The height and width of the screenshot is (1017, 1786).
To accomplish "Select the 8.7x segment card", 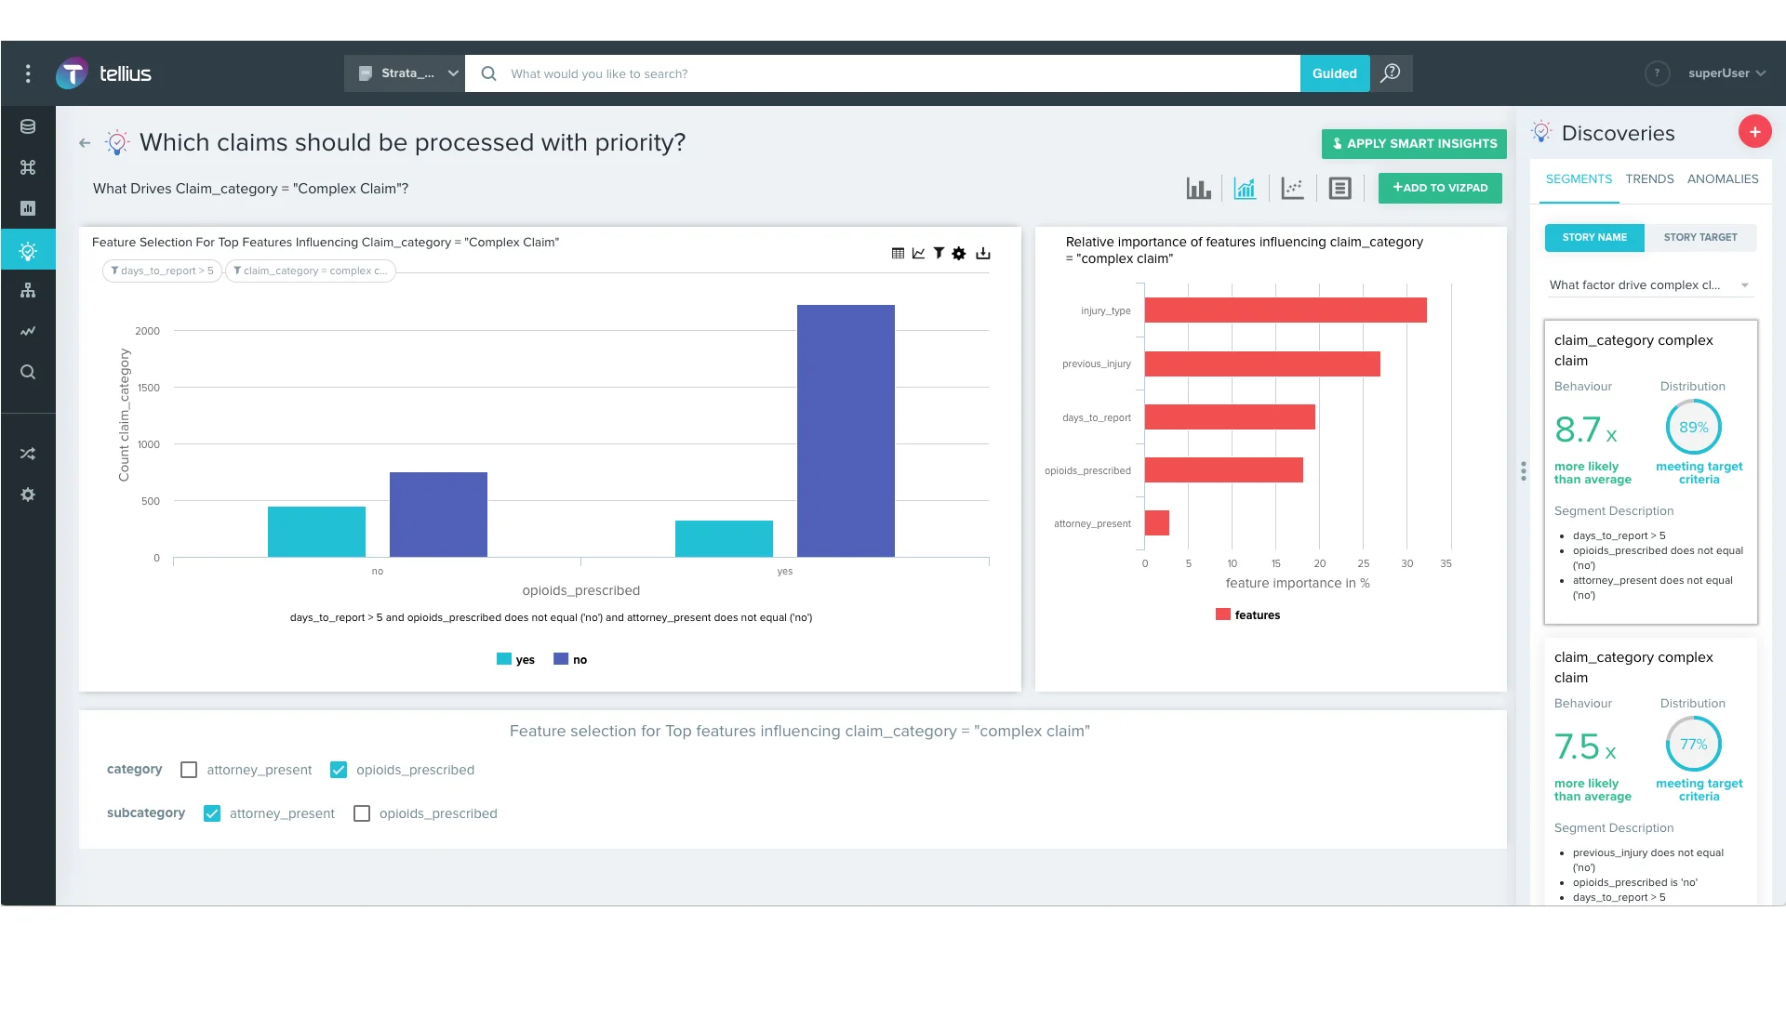I will click(x=1650, y=472).
